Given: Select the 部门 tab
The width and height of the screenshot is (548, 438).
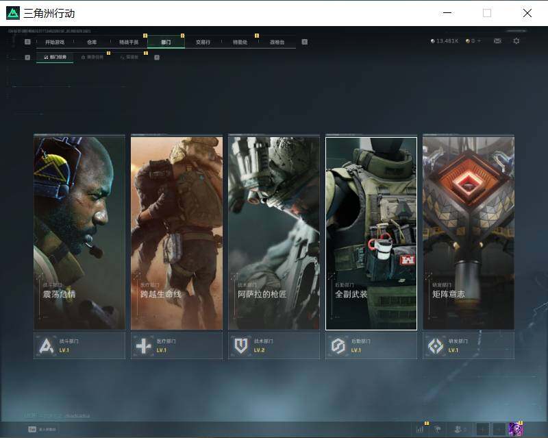Looking at the screenshot, I should point(166,42).
